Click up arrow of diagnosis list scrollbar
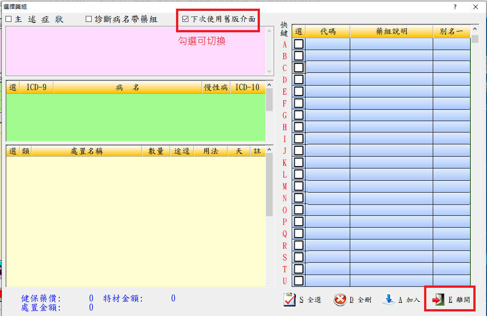 point(269,85)
